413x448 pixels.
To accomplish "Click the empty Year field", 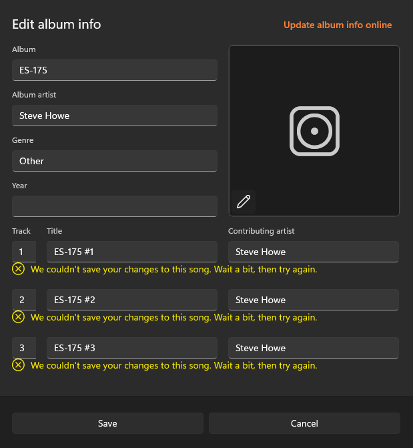I will pos(115,206).
